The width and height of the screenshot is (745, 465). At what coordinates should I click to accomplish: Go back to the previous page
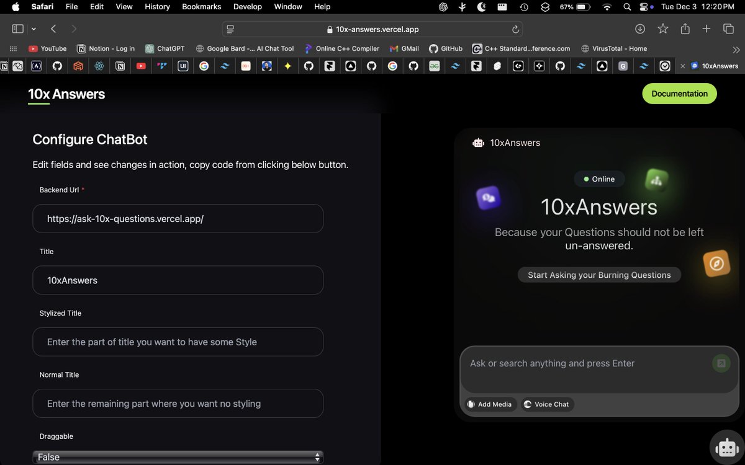pyautogui.click(x=53, y=29)
